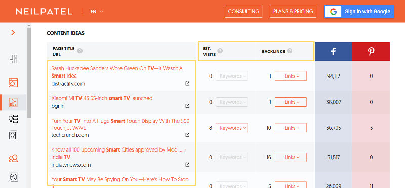The image size is (405, 188).
Task: Sort by the Facebook shares column header
Action: tap(333, 51)
